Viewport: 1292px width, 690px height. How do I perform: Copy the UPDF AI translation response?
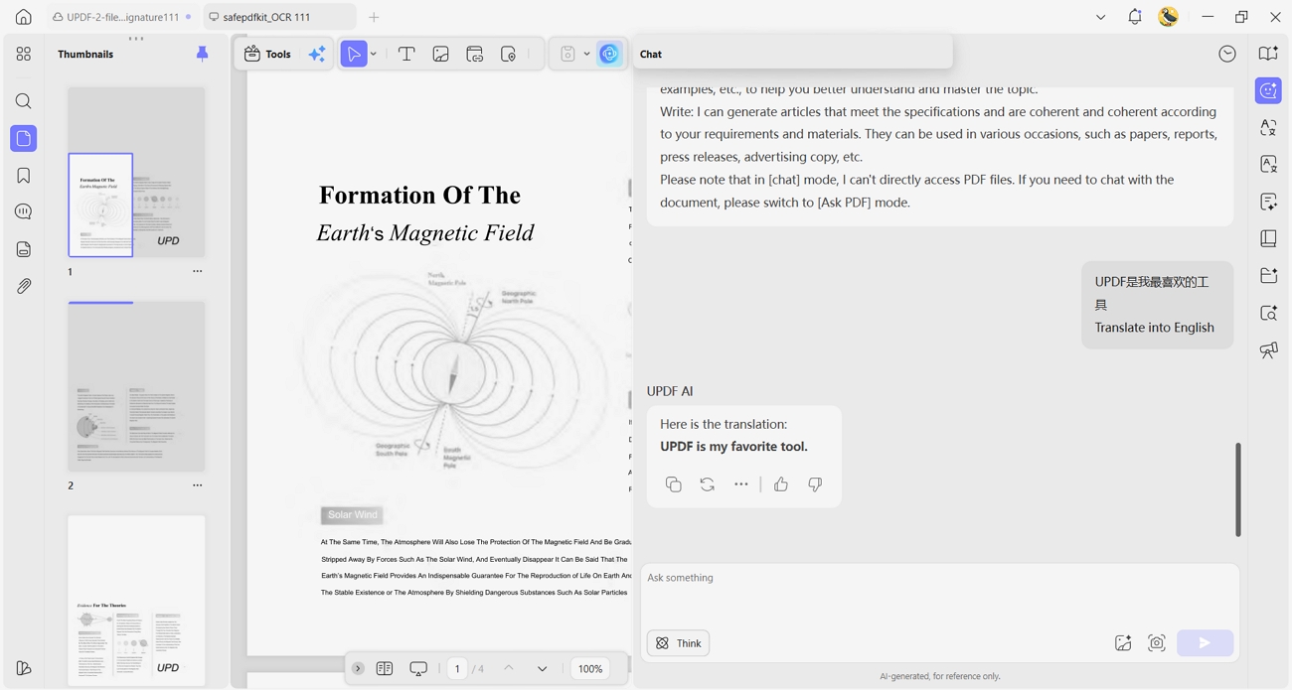(x=673, y=484)
